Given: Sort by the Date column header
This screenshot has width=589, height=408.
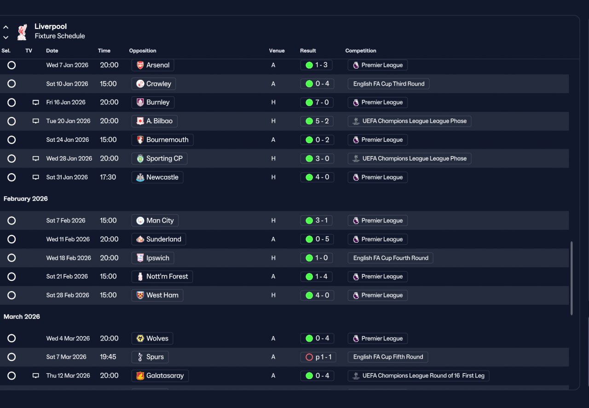Looking at the screenshot, I should (52, 51).
